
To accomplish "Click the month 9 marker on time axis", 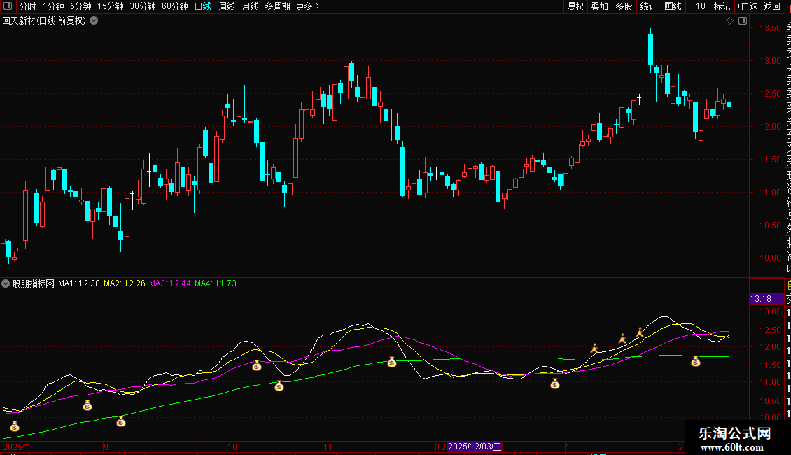I will click(x=106, y=447).
